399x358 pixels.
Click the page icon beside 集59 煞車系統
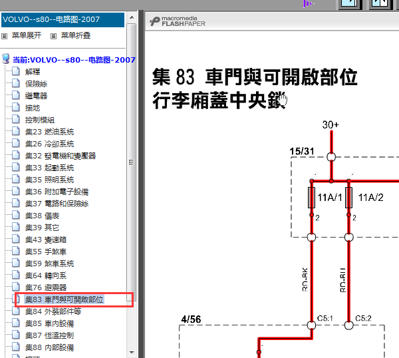[16, 263]
